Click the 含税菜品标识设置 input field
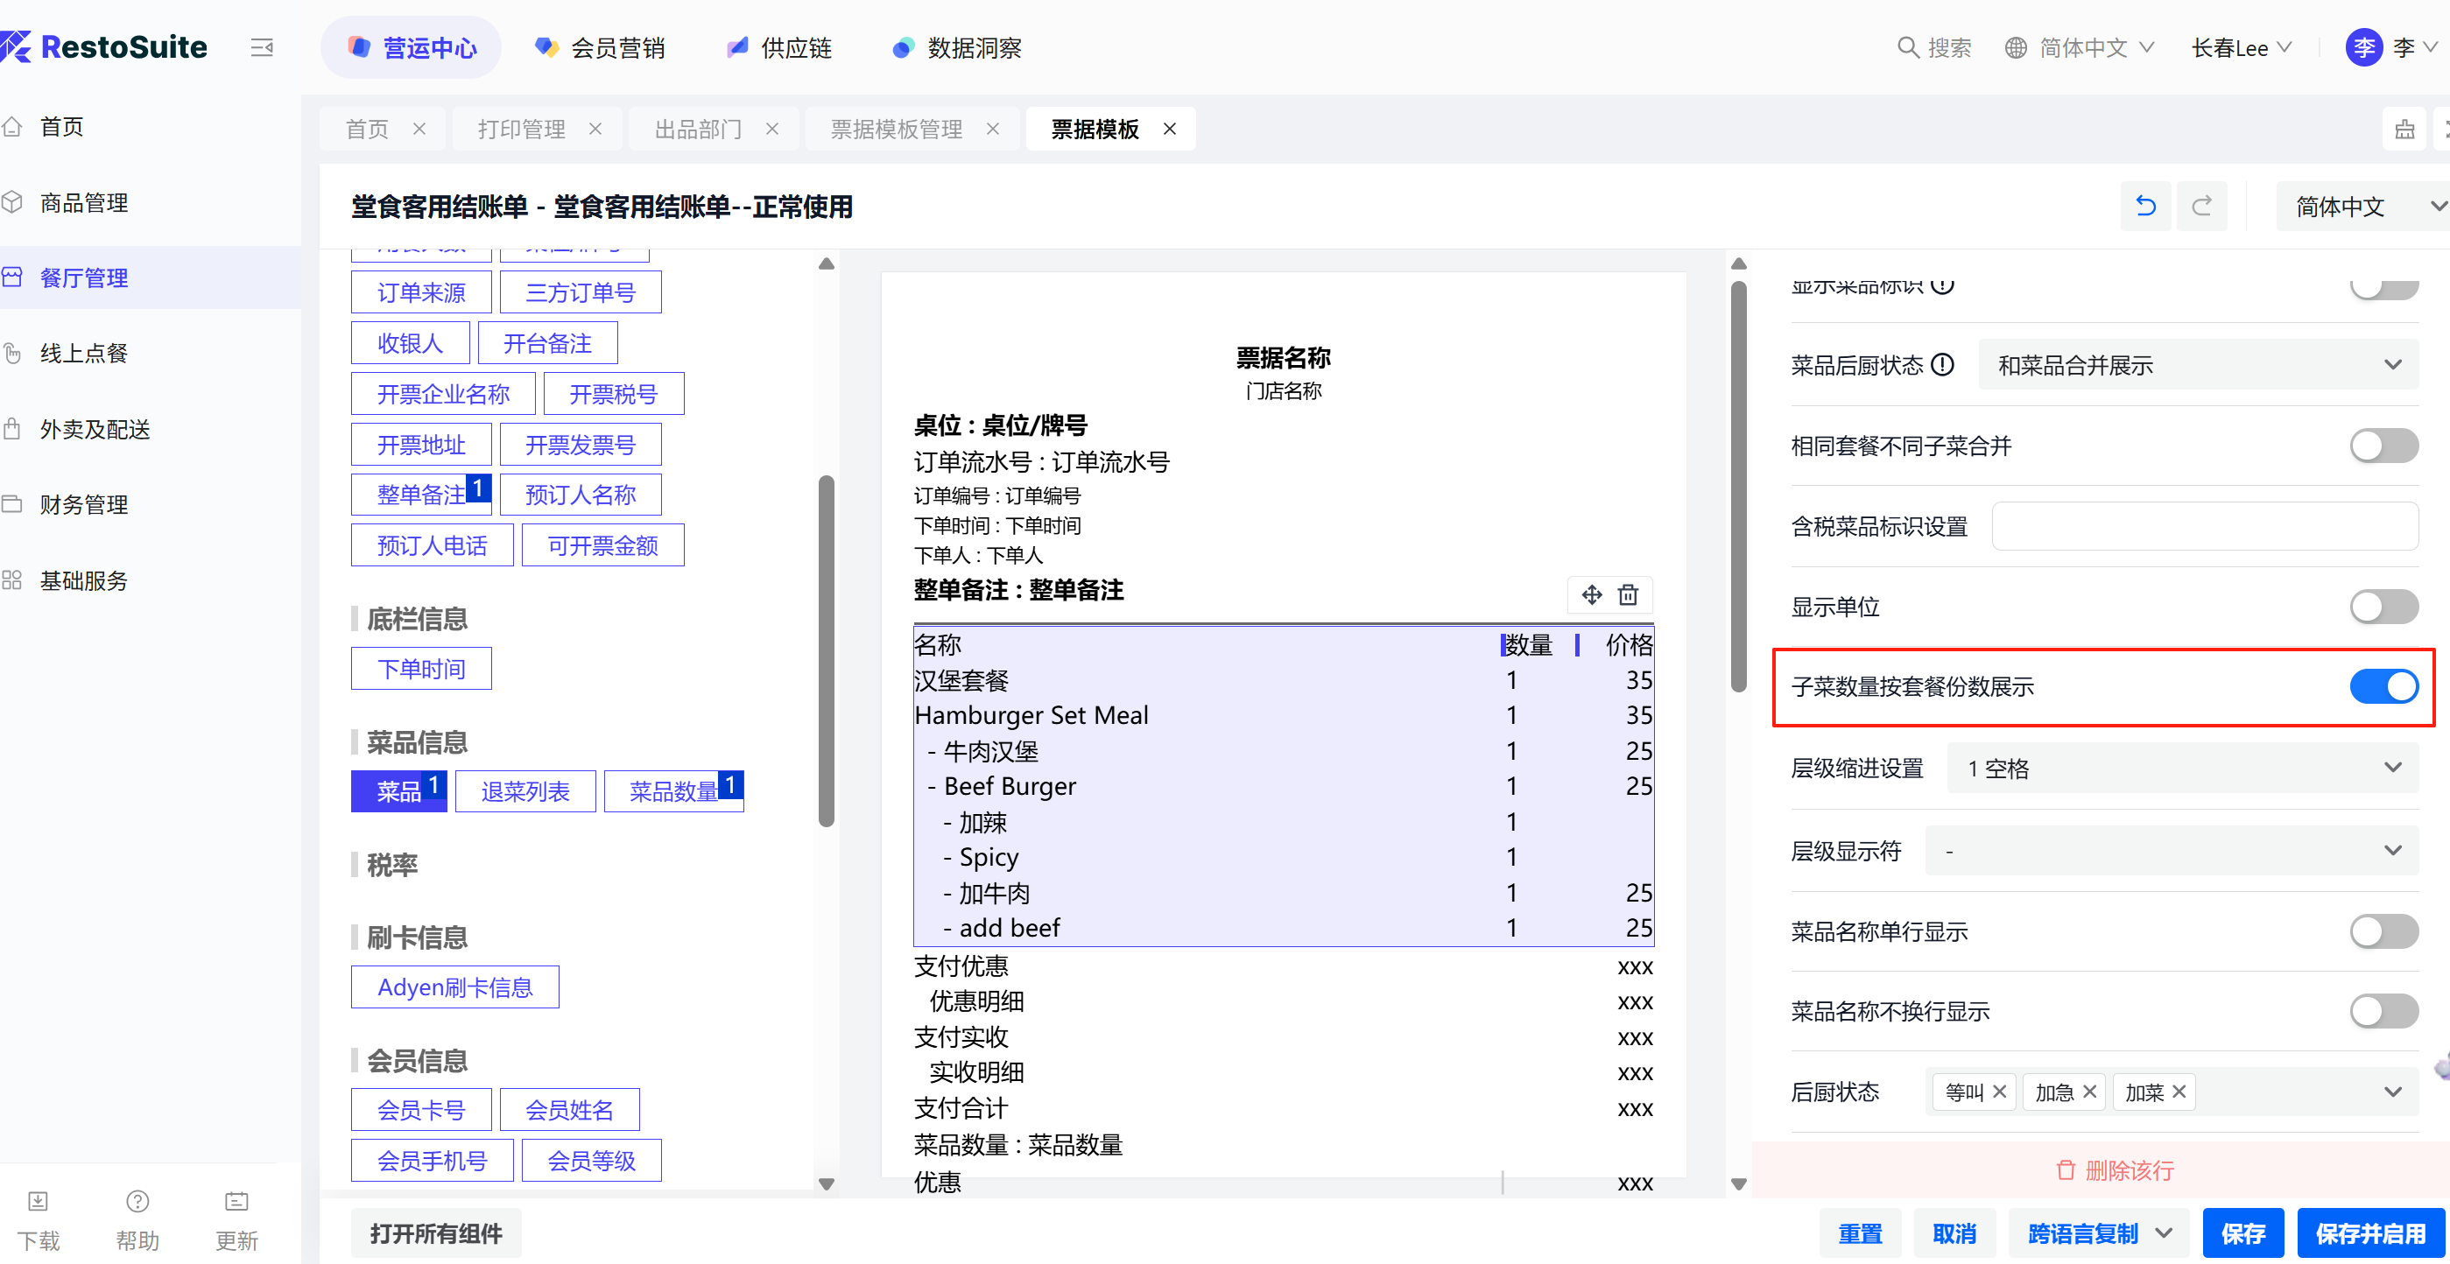The image size is (2450, 1264). (x=2204, y=526)
